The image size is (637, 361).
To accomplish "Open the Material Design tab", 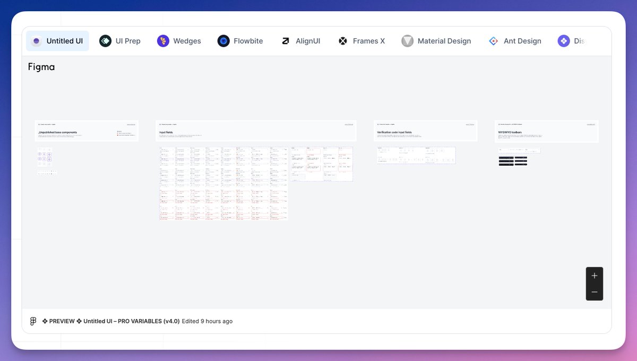I will tap(436, 41).
